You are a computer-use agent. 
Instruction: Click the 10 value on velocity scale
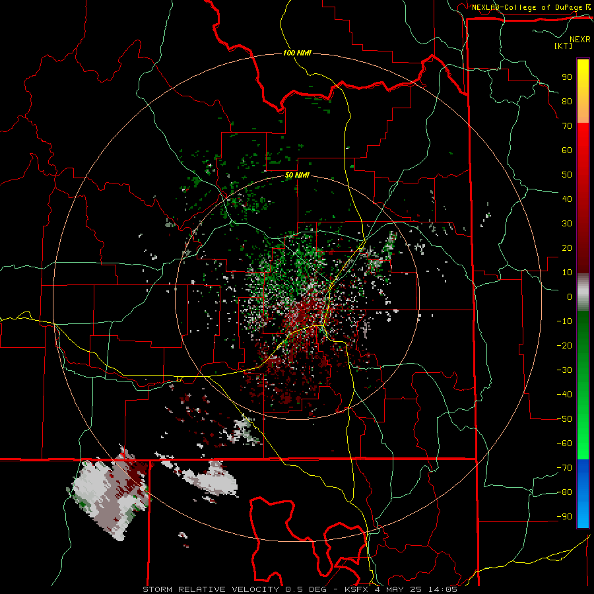point(567,273)
